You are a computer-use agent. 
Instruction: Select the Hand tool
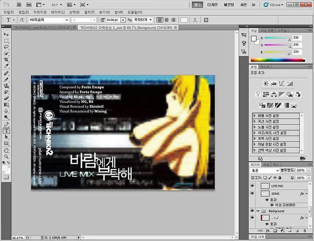[x=6, y=150]
